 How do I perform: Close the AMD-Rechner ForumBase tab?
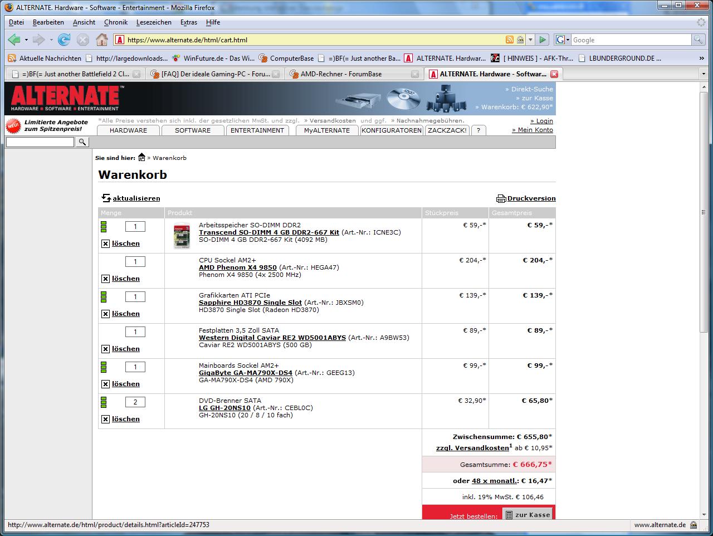[x=414, y=74]
